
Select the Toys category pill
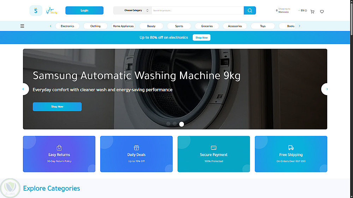[x=263, y=26]
